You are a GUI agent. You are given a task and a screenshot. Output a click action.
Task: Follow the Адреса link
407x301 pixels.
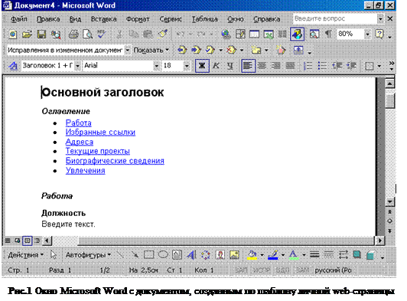pos(79,142)
